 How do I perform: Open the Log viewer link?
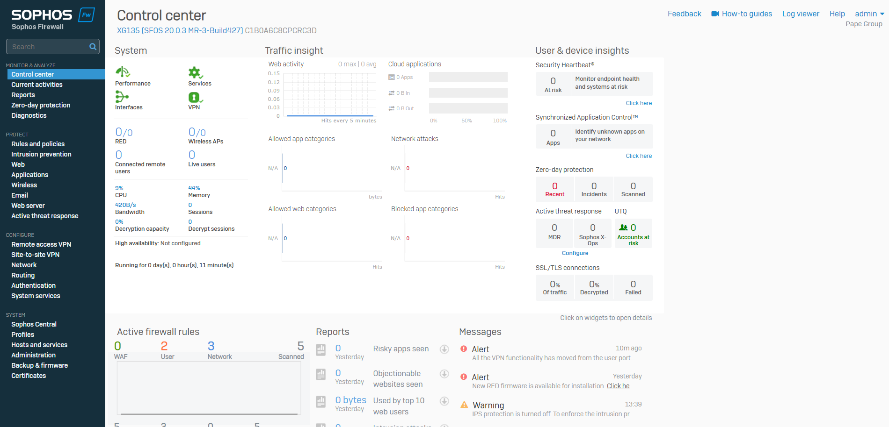(801, 14)
